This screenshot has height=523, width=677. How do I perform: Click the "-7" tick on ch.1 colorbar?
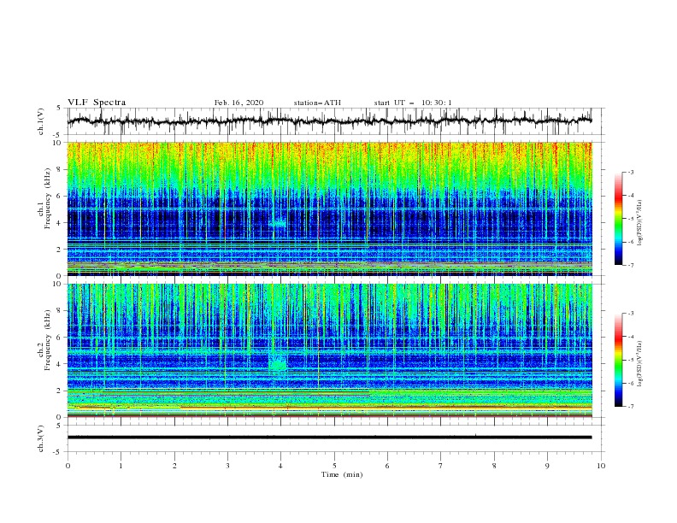point(630,265)
